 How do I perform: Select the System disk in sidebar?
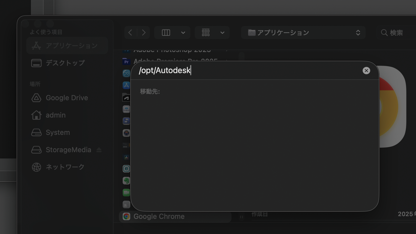[58, 132]
